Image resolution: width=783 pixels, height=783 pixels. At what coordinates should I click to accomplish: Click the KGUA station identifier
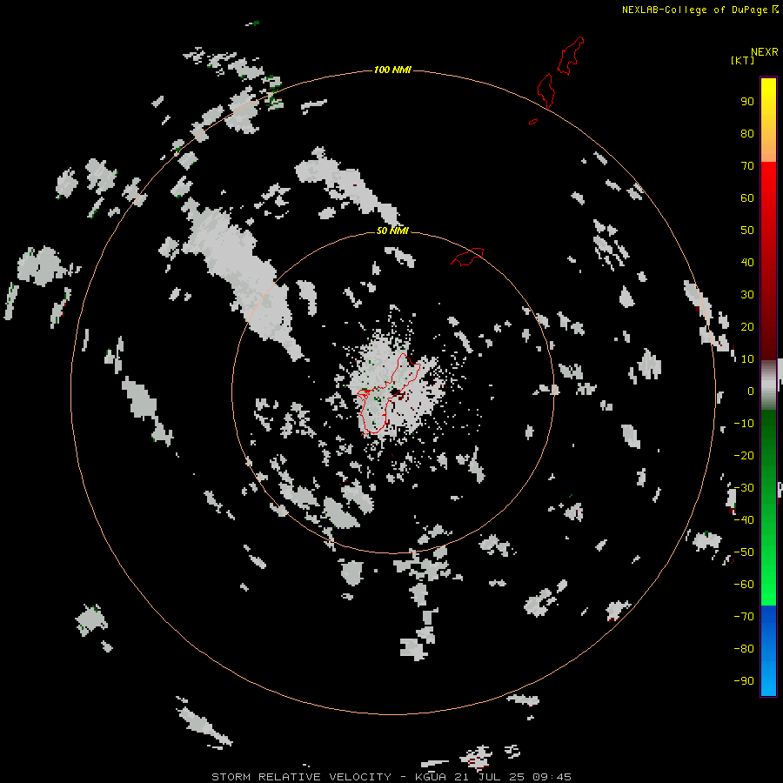pyautogui.click(x=431, y=777)
